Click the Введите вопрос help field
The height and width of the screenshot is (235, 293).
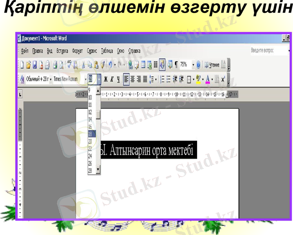point(269,51)
